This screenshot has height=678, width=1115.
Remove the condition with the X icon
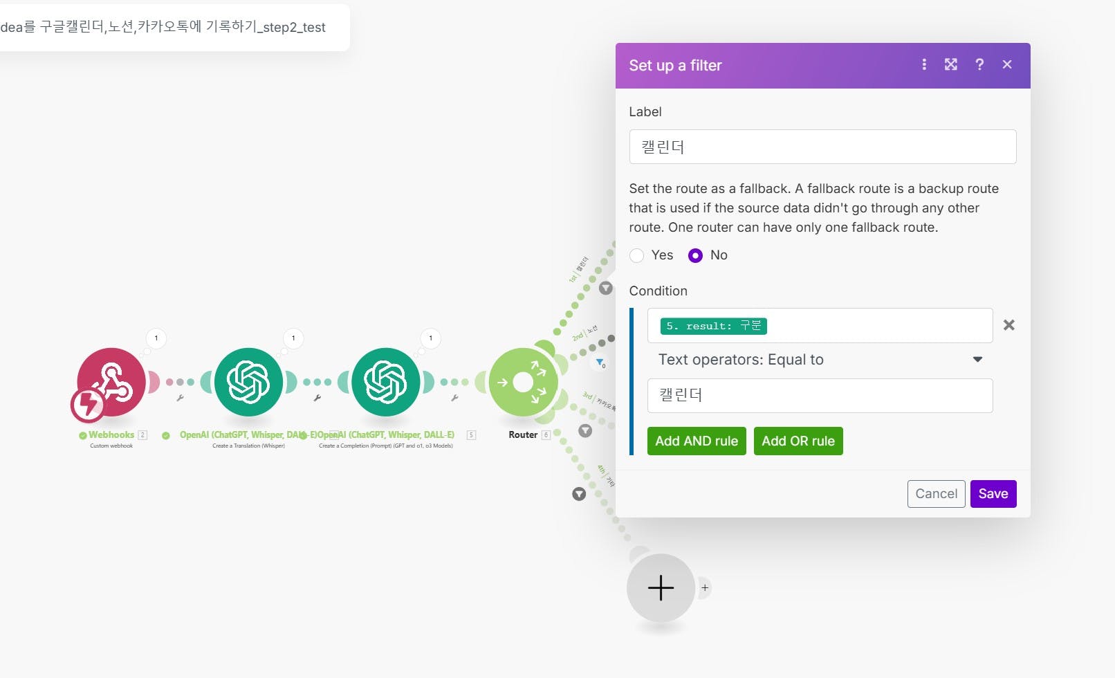[1009, 325]
